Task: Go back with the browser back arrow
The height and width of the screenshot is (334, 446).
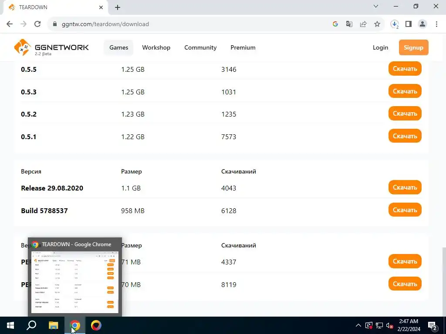Action: click(10, 24)
